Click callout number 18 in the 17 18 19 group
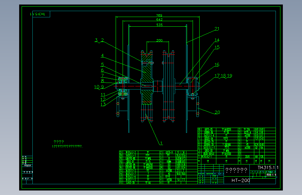Image resolution: width=302 pixels, height=195 pixels. (223, 76)
